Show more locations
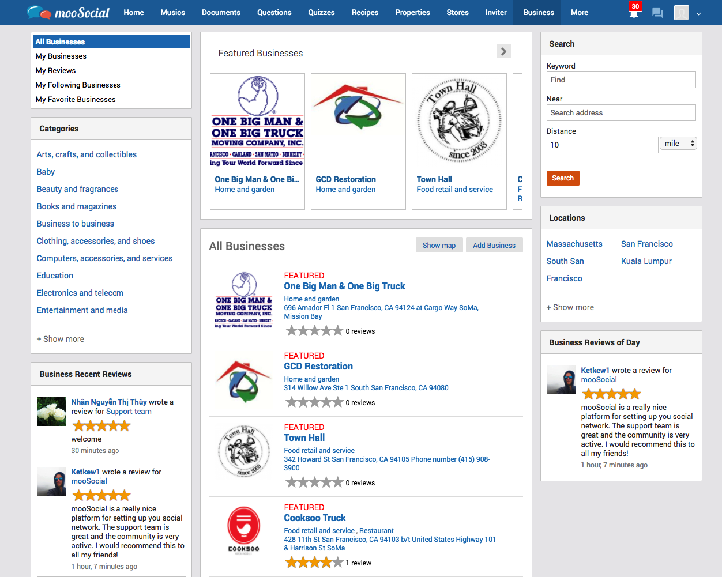The height and width of the screenshot is (577, 722). pyautogui.click(x=570, y=307)
